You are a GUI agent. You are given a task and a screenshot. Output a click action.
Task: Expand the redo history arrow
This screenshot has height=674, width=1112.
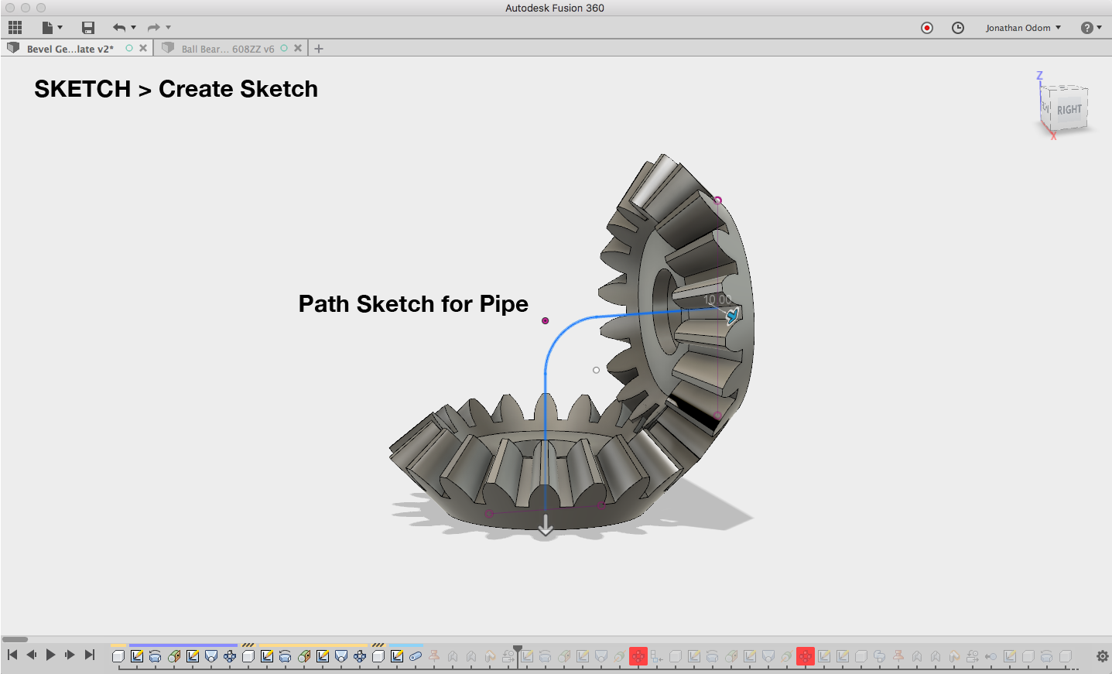[x=168, y=28]
